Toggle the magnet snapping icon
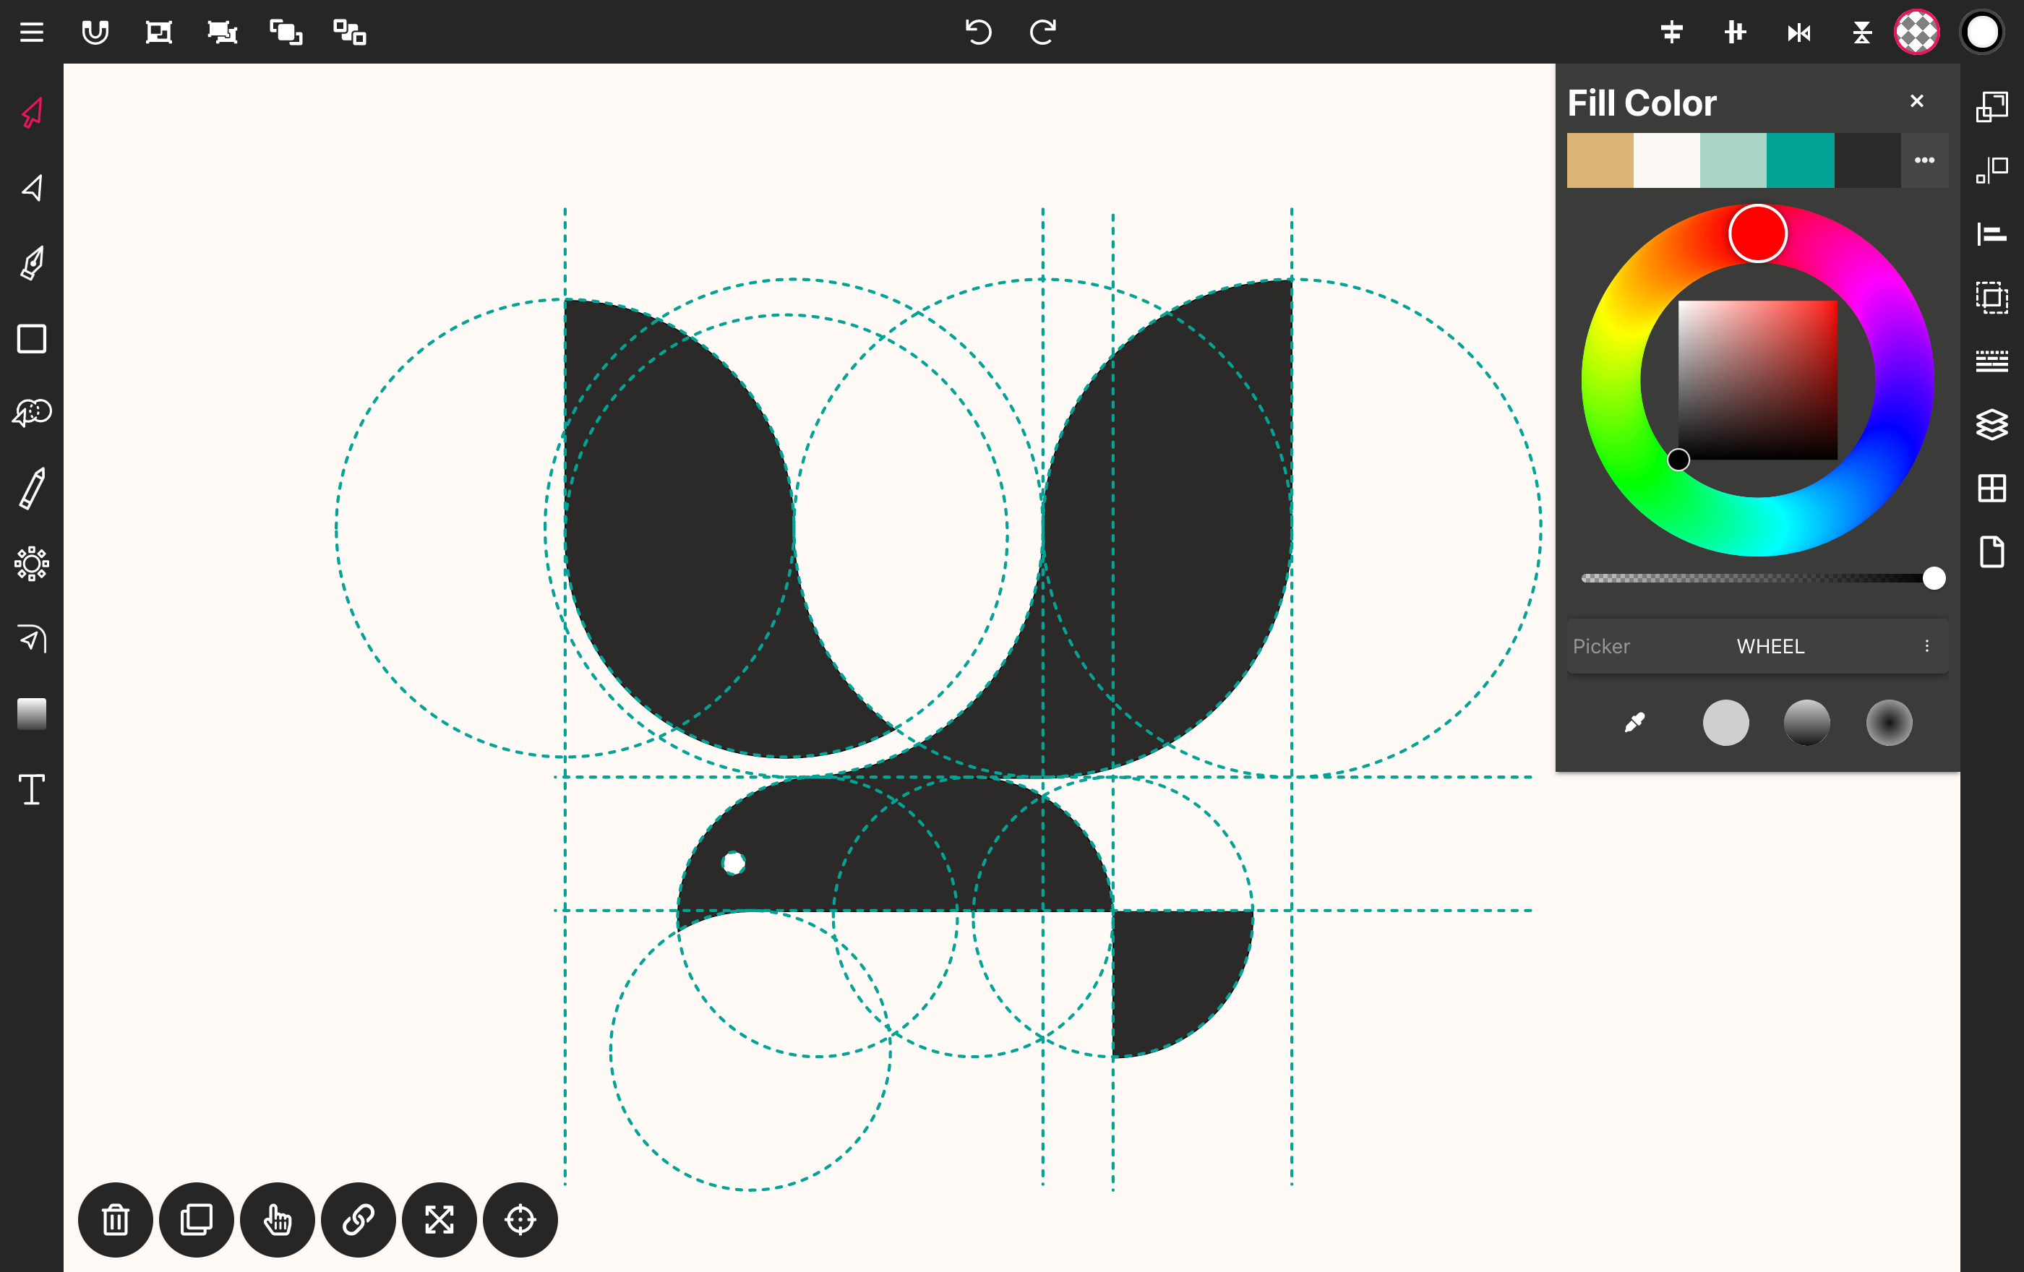Screen dimensions: 2024x1272 coord(95,32)
